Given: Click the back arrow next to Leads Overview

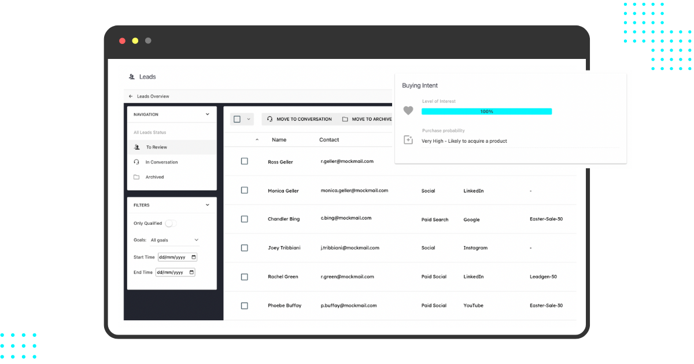Looking at the screenshot, I should tap(130, 96).
